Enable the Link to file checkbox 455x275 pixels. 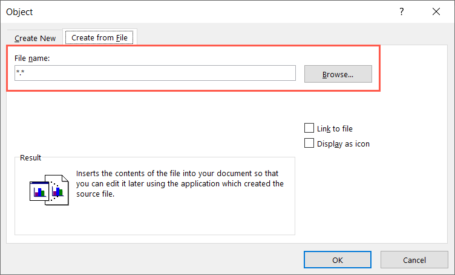pyautogui.click(x=310, y=128)
